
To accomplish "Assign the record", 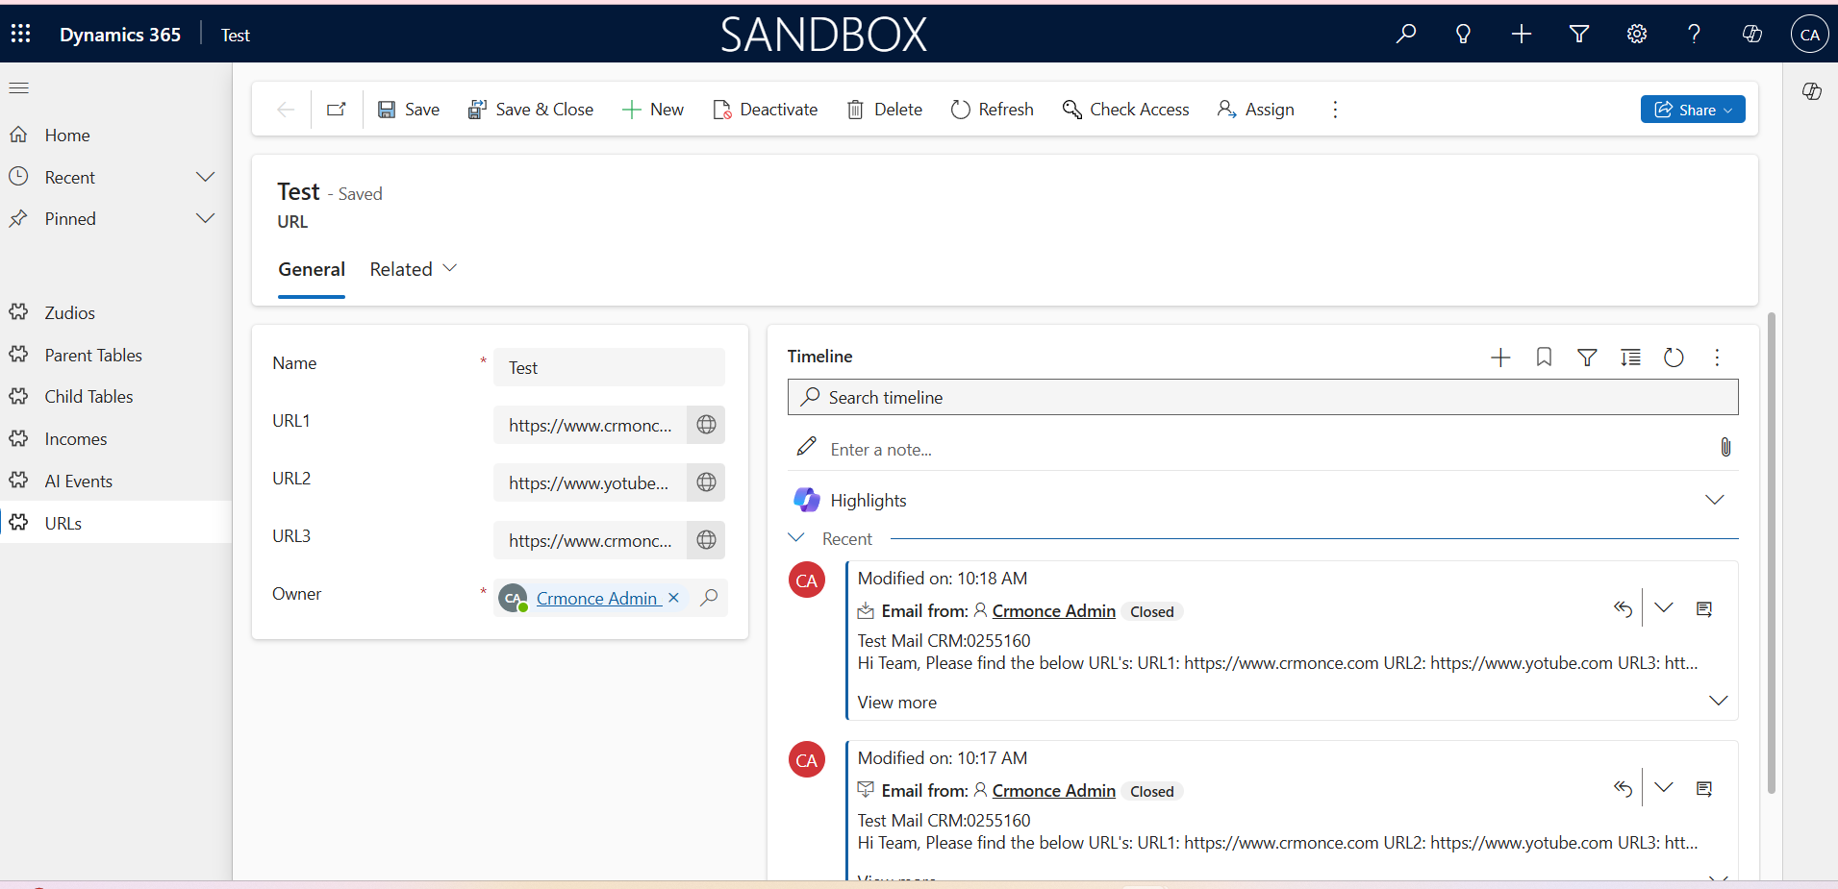I will pos(1256,110).
